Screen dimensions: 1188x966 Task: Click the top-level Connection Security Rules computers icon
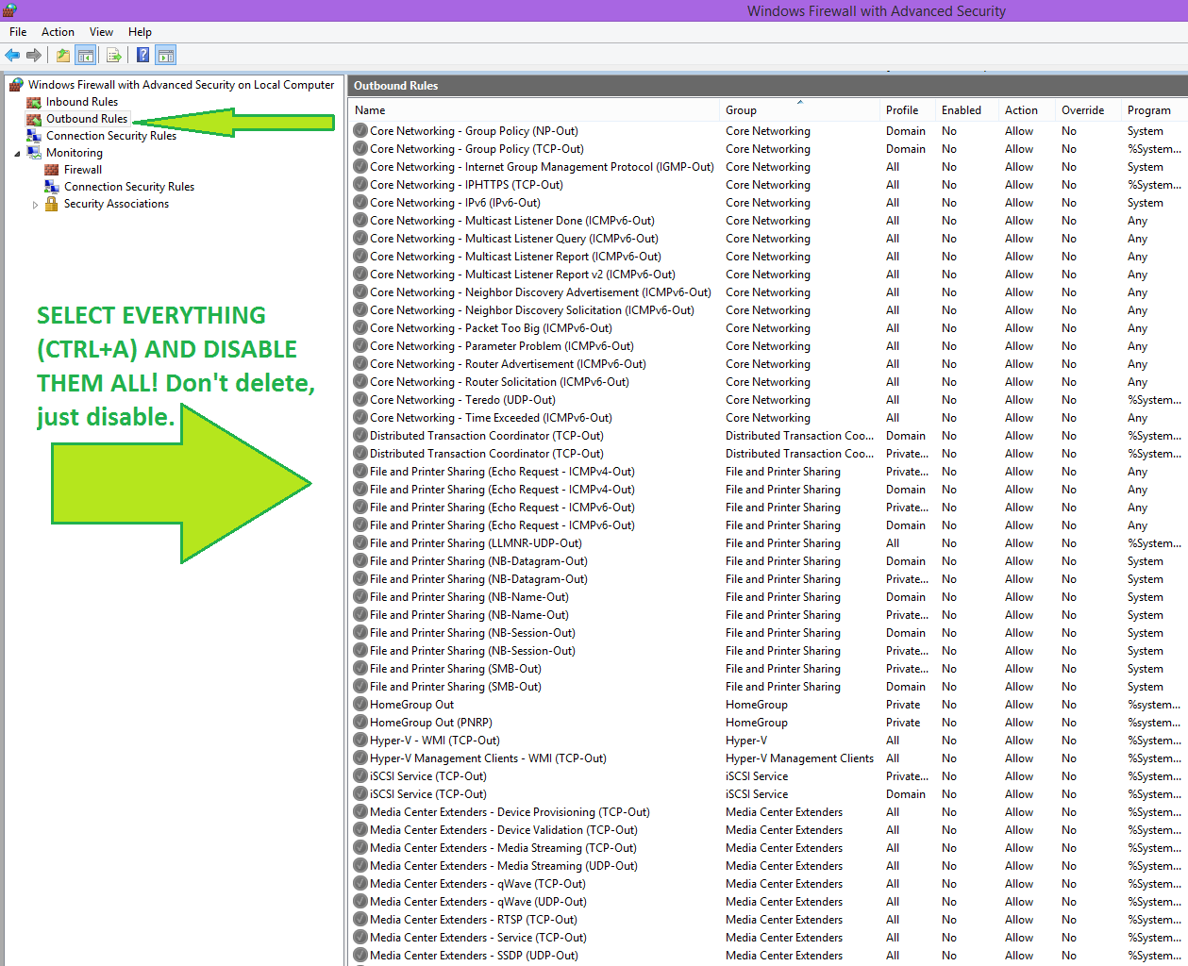34,136
